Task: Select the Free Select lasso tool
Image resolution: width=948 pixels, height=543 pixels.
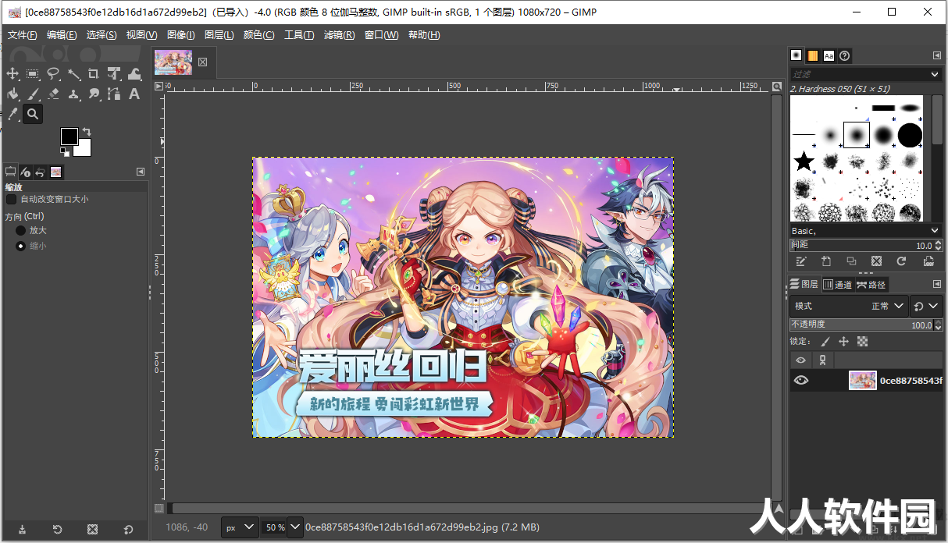Action: [x=53, y=74]
